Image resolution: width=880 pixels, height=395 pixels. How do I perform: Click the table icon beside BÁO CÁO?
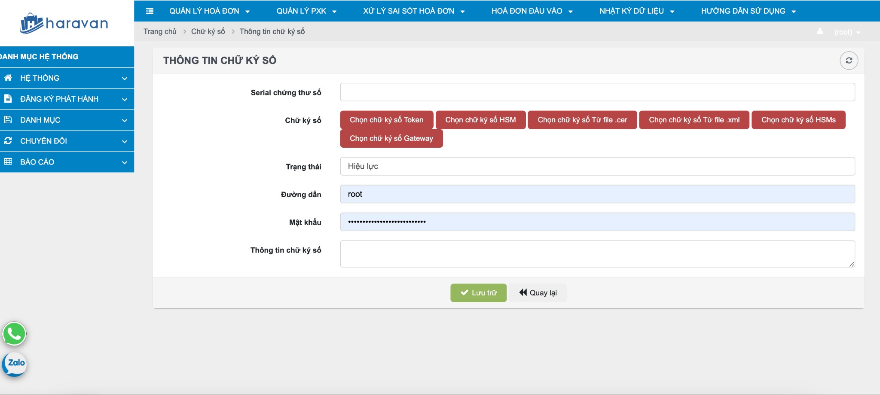click(x=8, y=162)
